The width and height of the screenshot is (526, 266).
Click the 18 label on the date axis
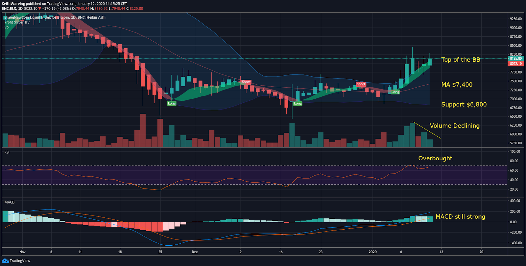[x=120, y=252]
